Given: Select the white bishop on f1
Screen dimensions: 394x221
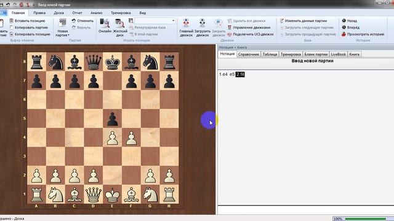Looking at the screenshot, I should (x=131, y=195).
